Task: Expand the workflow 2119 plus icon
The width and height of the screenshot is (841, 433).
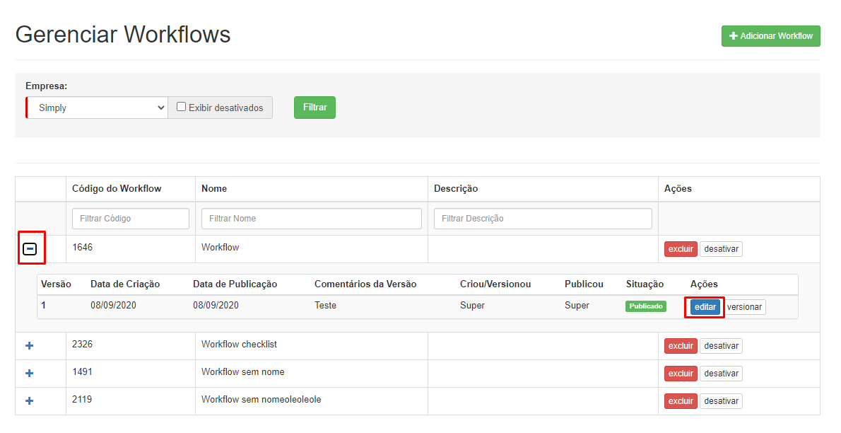Action: pyautogui.click(x=30, y=400)
